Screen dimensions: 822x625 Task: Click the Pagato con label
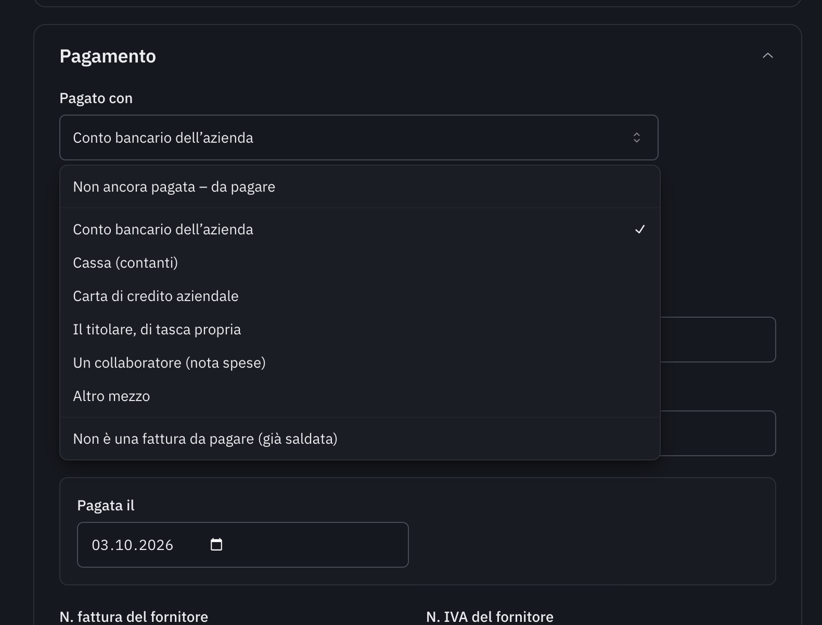(96, 98)
